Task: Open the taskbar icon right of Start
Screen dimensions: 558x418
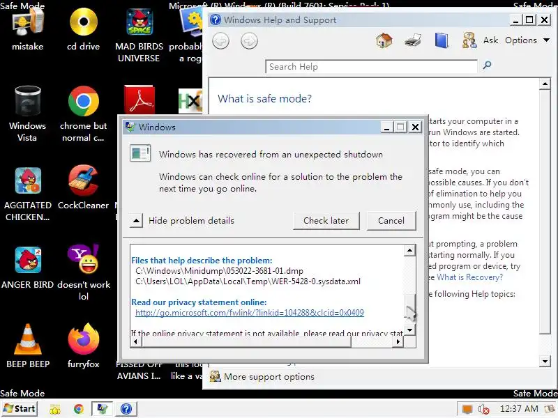Action: click(x=55, y=410)
